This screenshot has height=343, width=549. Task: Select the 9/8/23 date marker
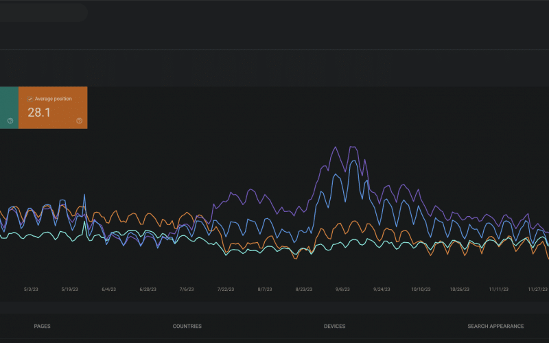coord(342,289)
